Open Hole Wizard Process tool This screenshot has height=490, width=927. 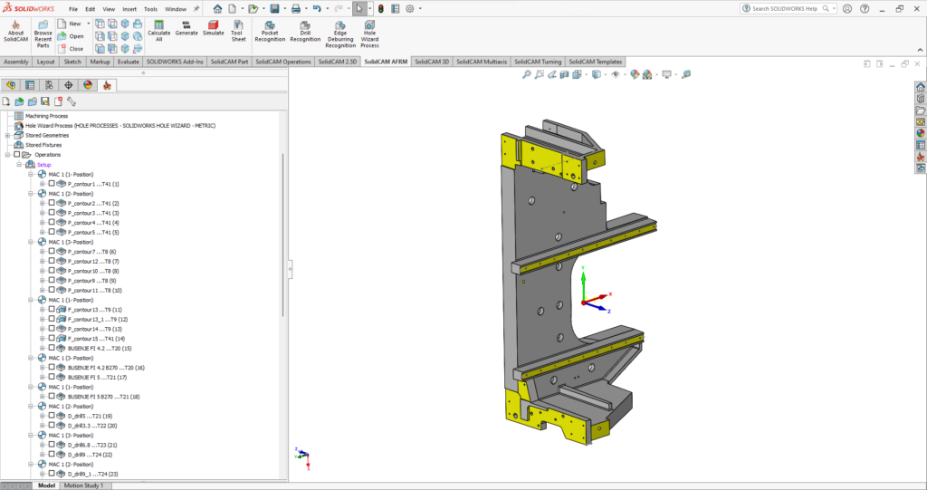tap(369, 34)
